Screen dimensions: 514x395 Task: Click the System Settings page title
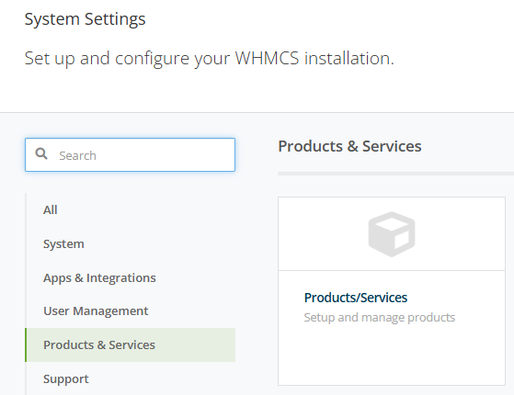[x=85, y=19]
